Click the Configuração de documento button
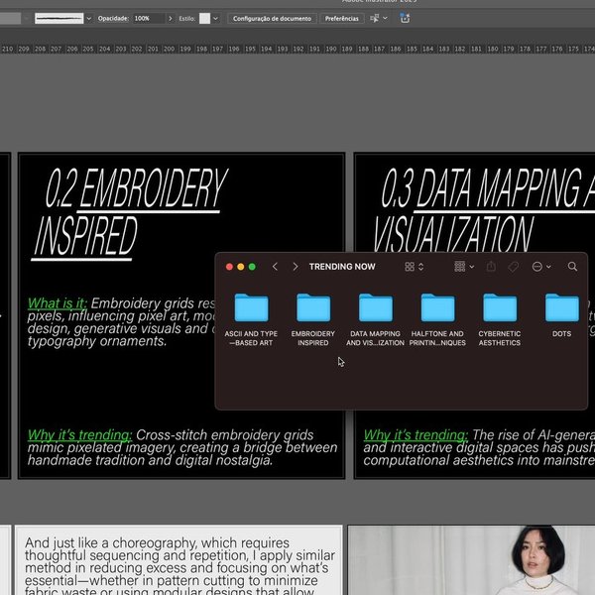Viewport: 595px width, 595px height. (272, 18)
